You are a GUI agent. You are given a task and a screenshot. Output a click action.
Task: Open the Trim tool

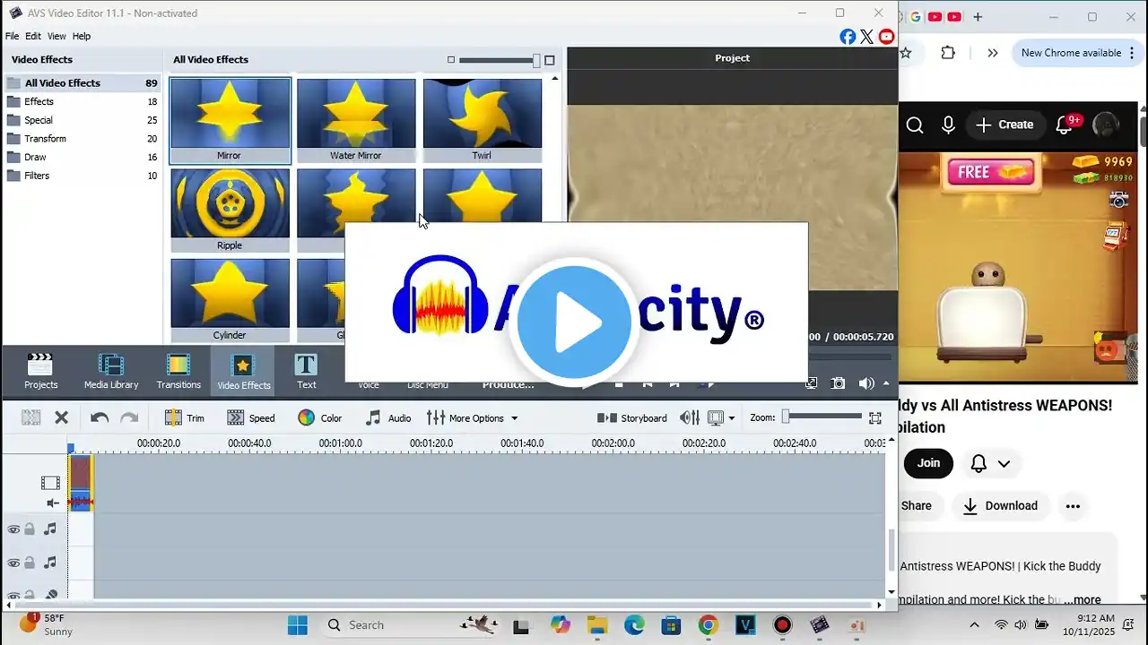coord(185,417)
